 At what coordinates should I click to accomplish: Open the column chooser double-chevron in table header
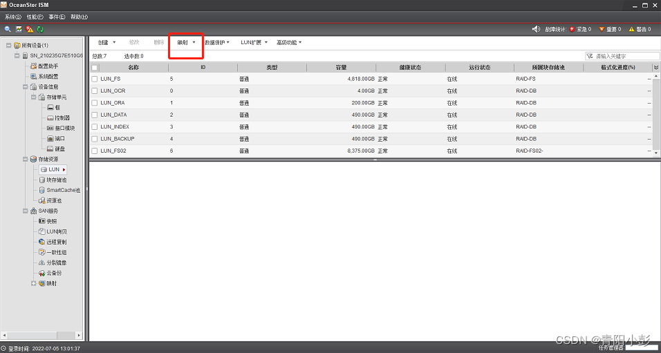656,68
